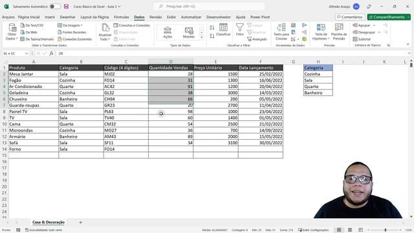Select the Ações data type
This screenshot has width=414, height=233.
[x=168, y=32]
